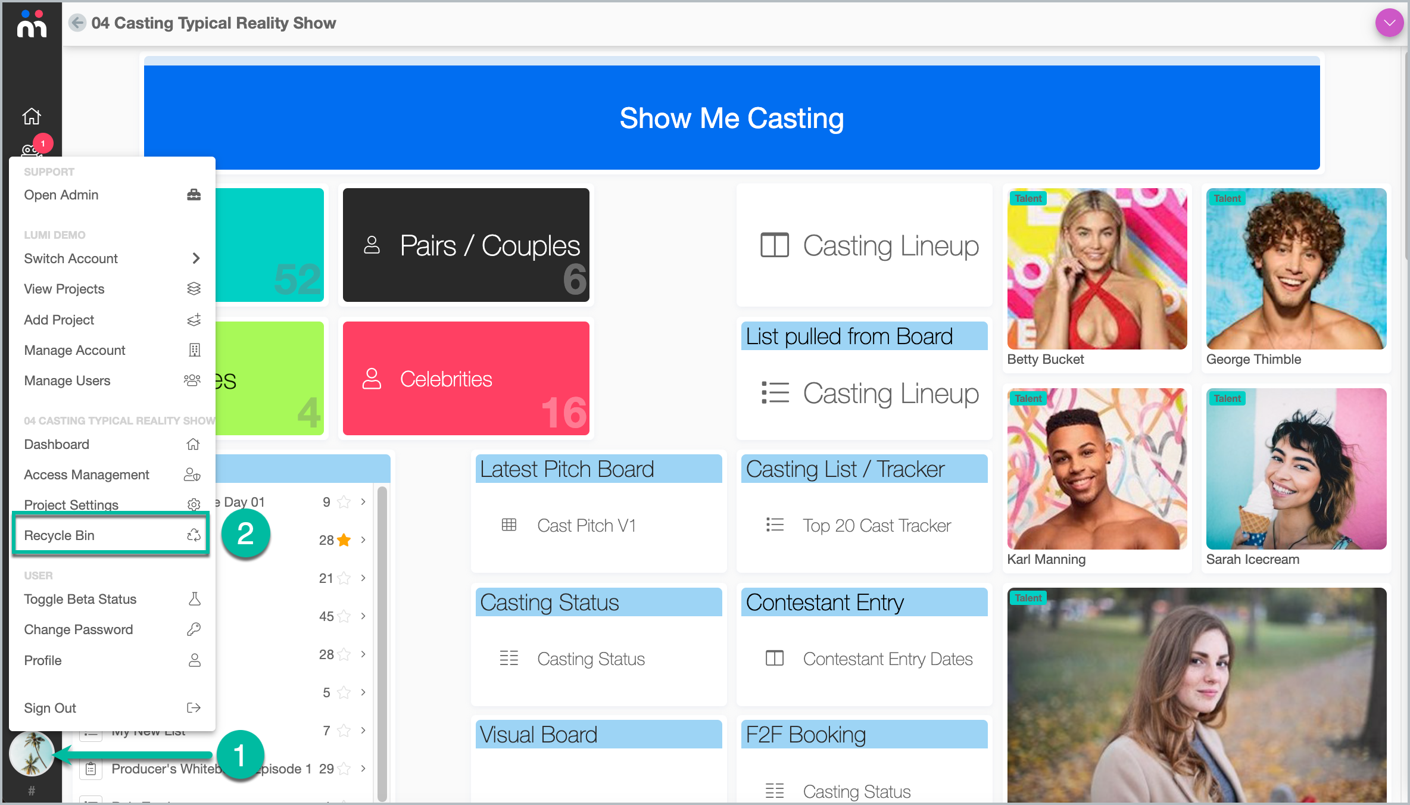Expand the Switch Account submenu

pyautogui.click(x=196, y=258)
